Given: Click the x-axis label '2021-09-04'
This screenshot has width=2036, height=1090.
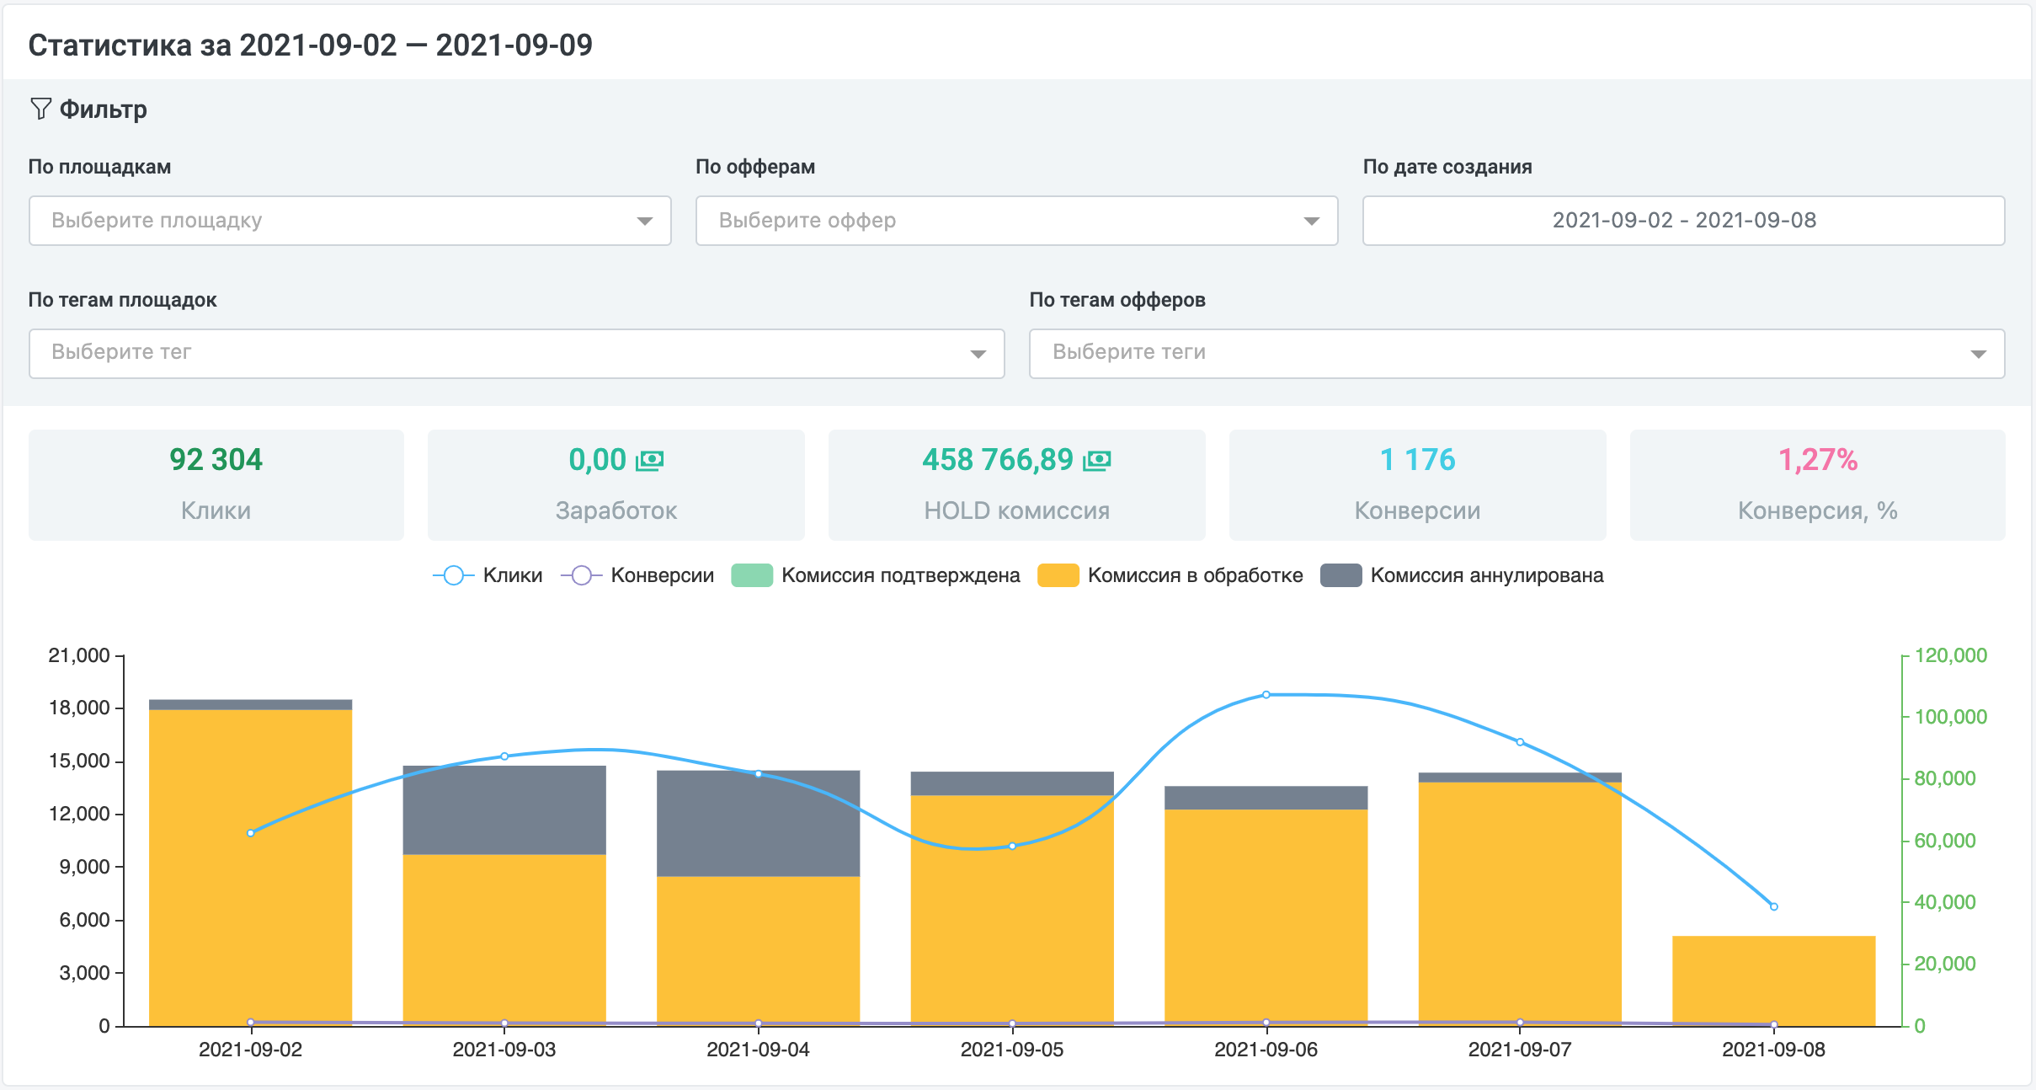Looking at the screenshot, I should click(758, 1050).
